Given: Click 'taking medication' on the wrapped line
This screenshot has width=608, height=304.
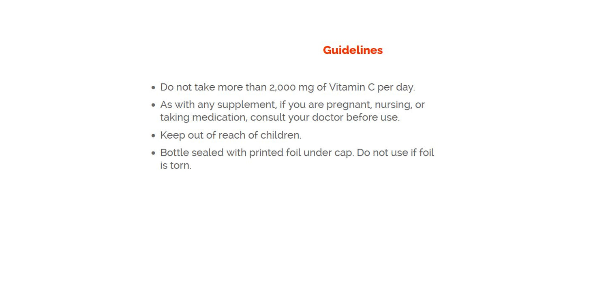Looking at the screenshot, I should pos(204,118).
